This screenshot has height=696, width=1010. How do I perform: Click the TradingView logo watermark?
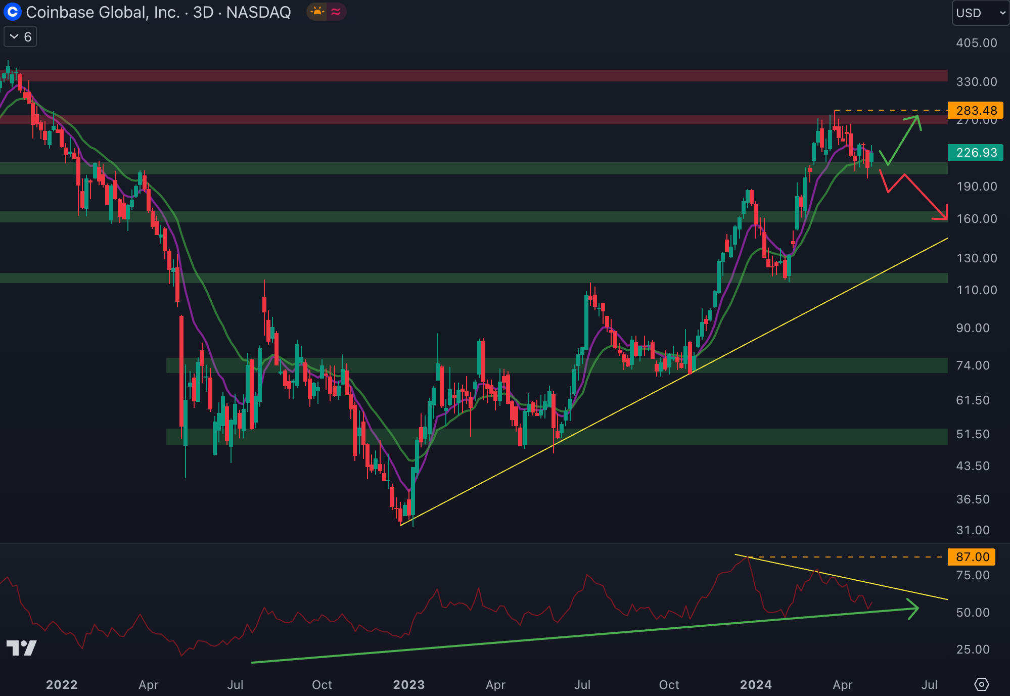pos(21,647)
